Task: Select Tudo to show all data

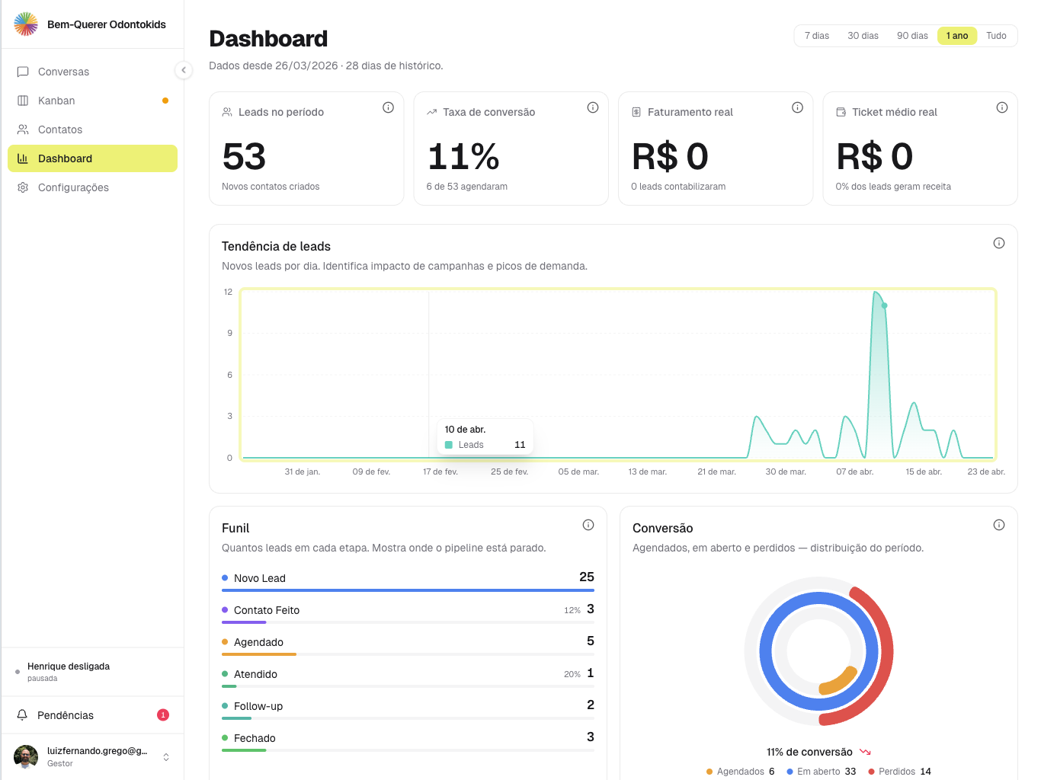Action: [x=995, y=36]
